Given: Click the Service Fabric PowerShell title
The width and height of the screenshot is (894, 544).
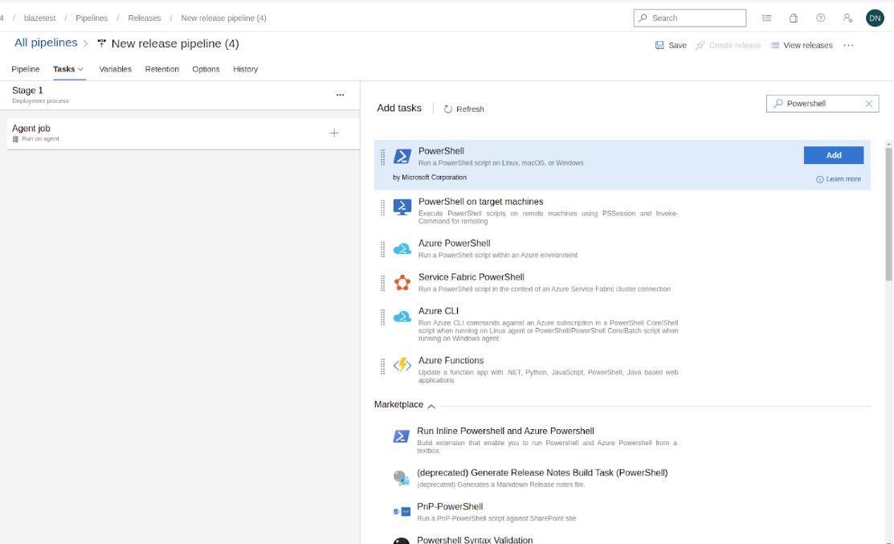Looking at the screenshot, I should [471, 277].
